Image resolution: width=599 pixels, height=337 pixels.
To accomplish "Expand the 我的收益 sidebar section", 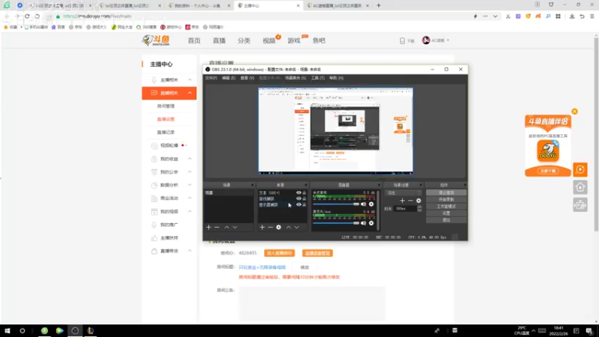I will click(190, 159).
